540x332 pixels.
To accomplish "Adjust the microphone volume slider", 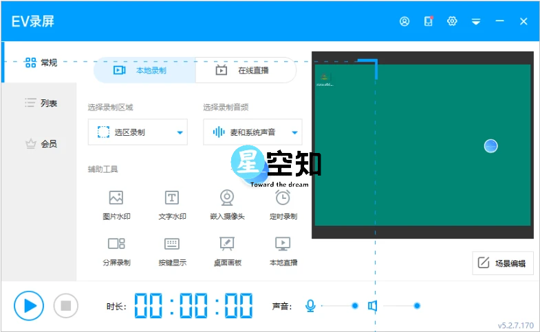I will coord(340,305).
